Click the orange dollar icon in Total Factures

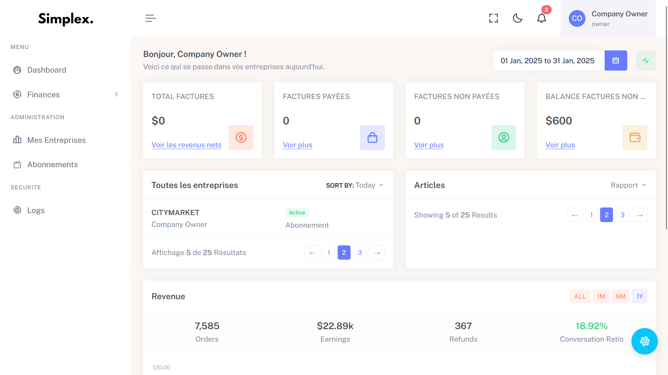pyautogui.click(x=241, y=138)
